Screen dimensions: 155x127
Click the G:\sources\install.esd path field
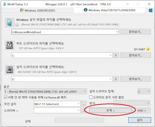pos(65,32)
